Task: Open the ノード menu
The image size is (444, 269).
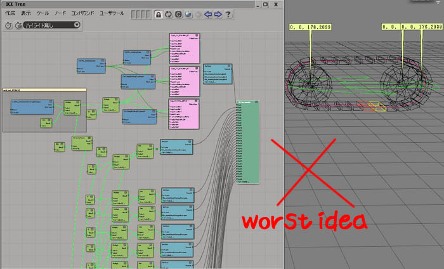Action: pos(60,13)
